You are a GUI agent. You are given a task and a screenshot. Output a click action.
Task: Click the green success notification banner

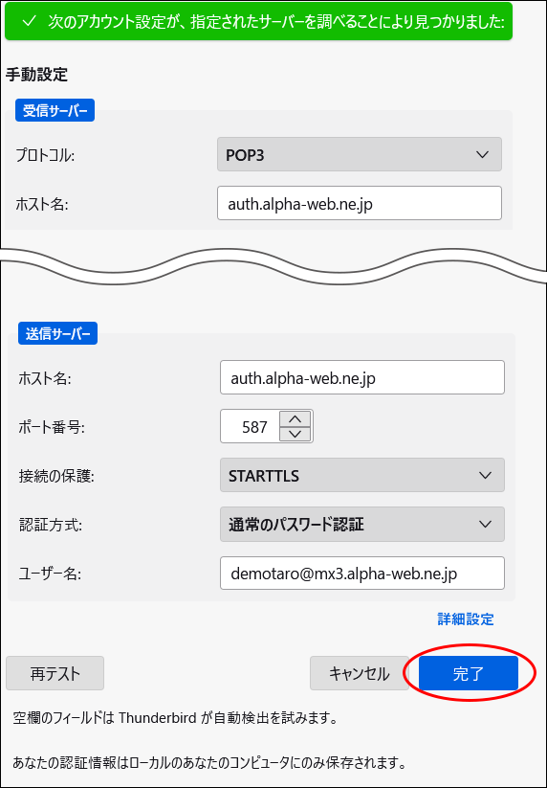click(x=258, y=21)
